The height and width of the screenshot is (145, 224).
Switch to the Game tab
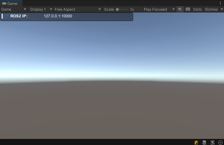point(11,3)
